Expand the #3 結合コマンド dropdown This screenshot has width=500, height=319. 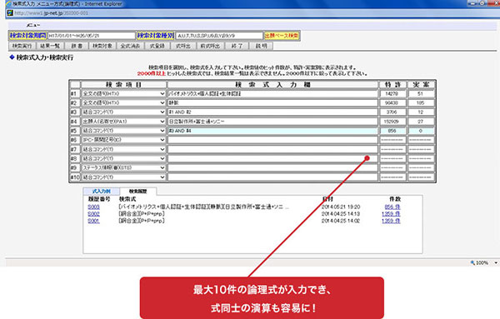[162, 112]
